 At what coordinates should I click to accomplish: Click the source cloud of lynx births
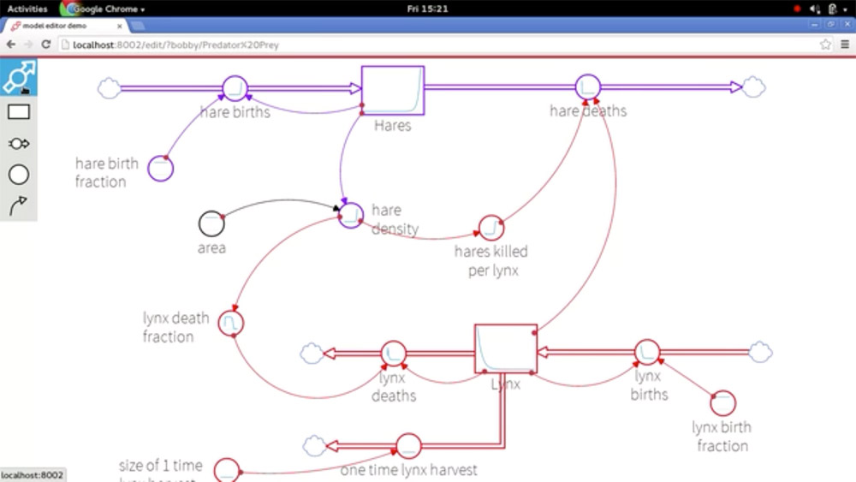(x=760, y=352)
